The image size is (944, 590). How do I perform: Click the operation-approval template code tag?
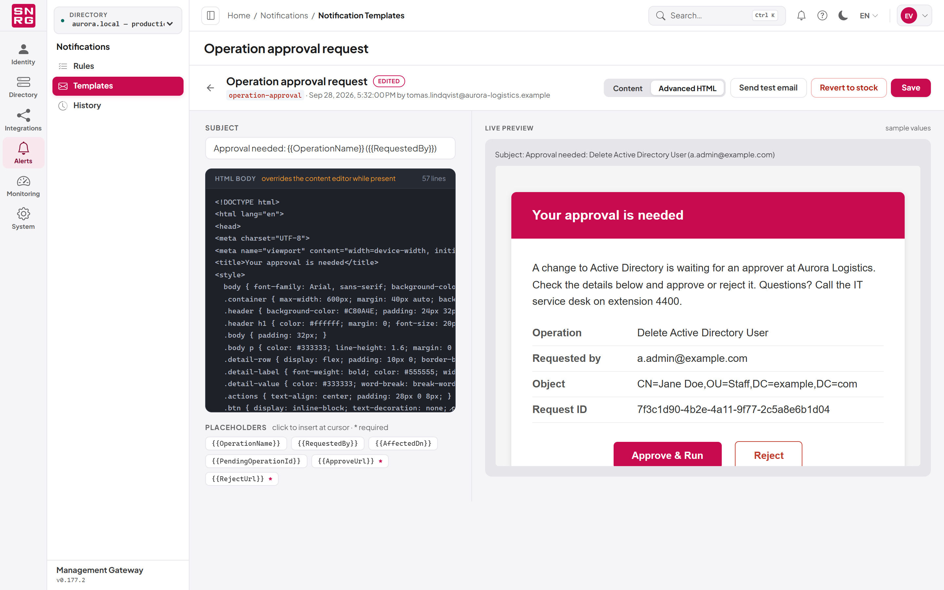pyautogui.click(x=265, y=95)
